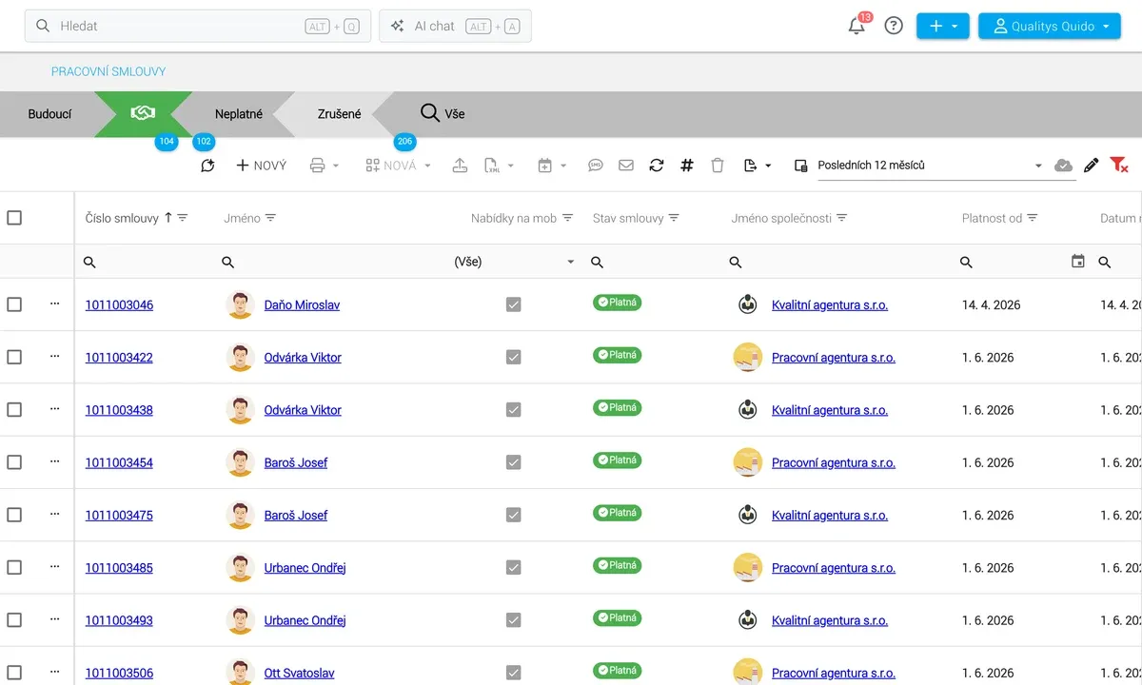Click the Číslo smlouvy filter search field
Image resolution: width=1142 pixels, height=685 pixels.
143,262
